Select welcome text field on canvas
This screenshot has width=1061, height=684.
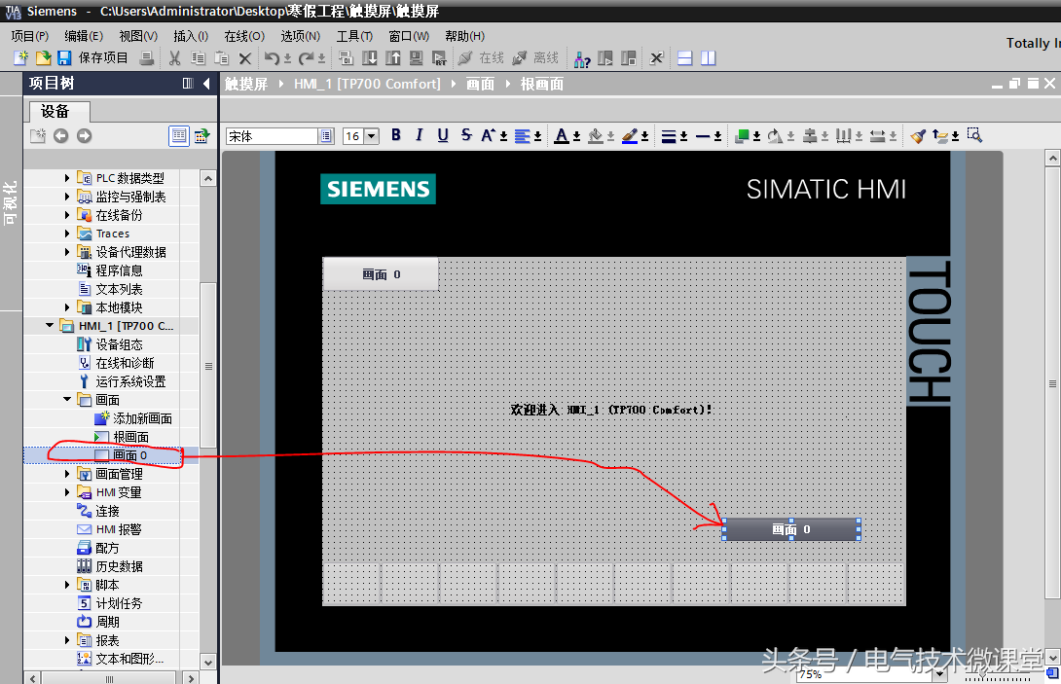pyautogui.click(x=611, y=410)
